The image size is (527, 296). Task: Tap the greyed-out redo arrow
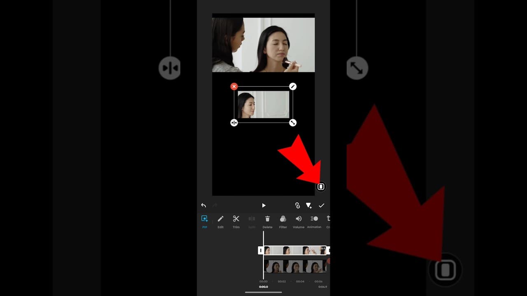(x=215, y=205)
